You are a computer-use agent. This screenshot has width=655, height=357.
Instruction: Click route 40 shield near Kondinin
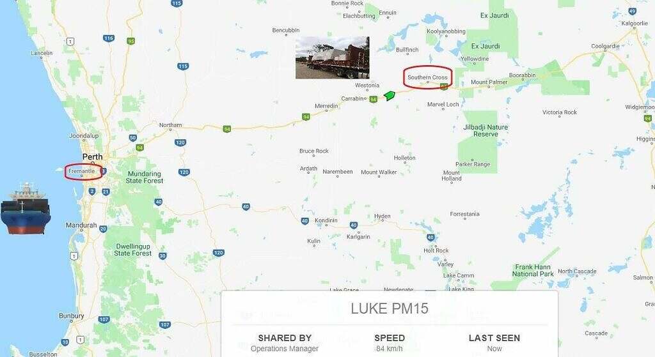pyautogui.click(x=305, y=221)
